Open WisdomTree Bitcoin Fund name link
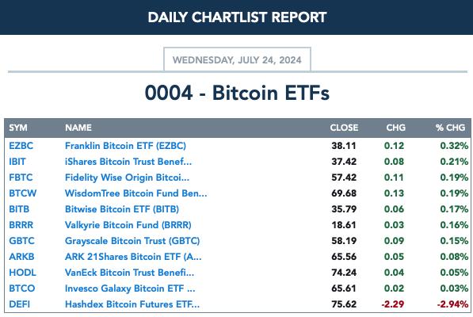The width and height of the screenshot is (473, 317). pos(136,193)
